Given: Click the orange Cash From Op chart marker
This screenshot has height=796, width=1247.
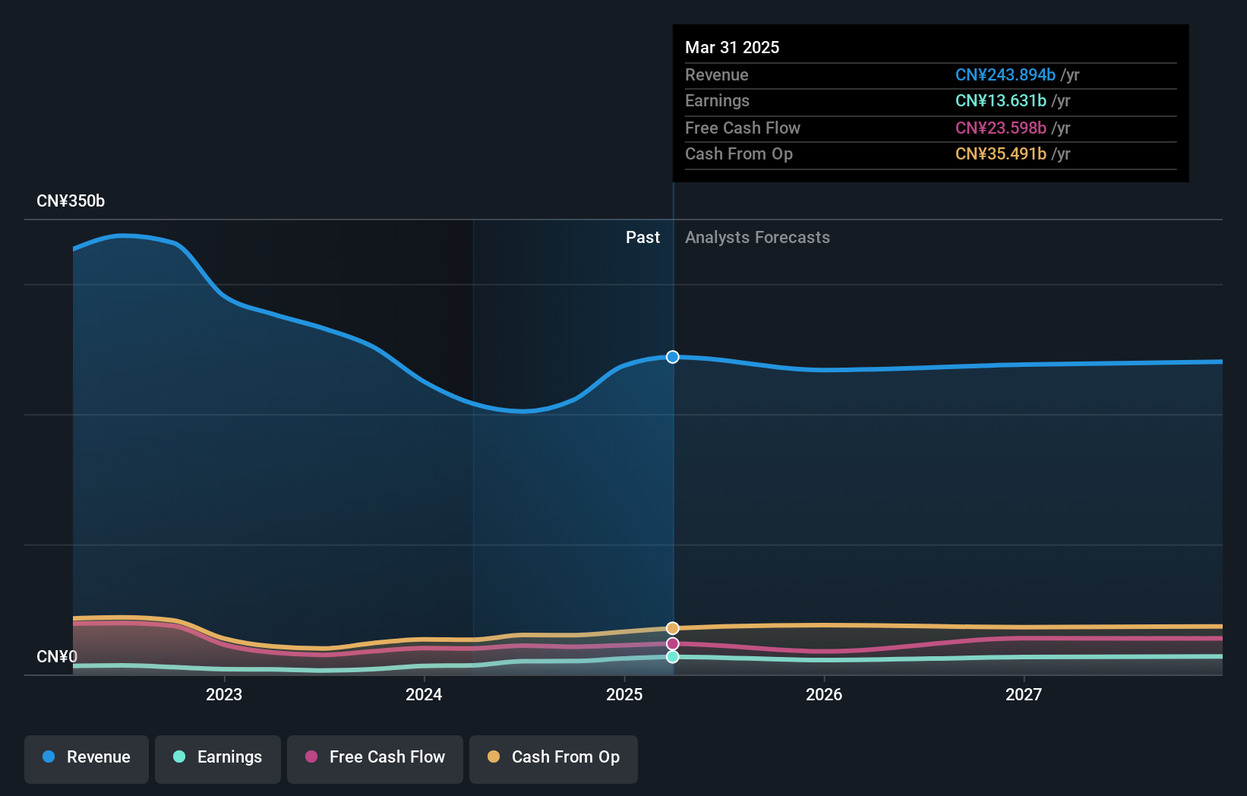Looking at the screenshot, I should [672, 628].
